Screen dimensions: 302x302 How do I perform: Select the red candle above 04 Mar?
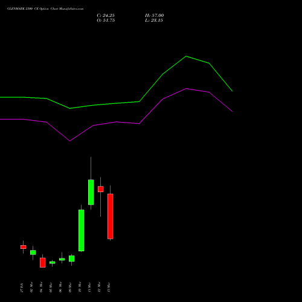43,263
